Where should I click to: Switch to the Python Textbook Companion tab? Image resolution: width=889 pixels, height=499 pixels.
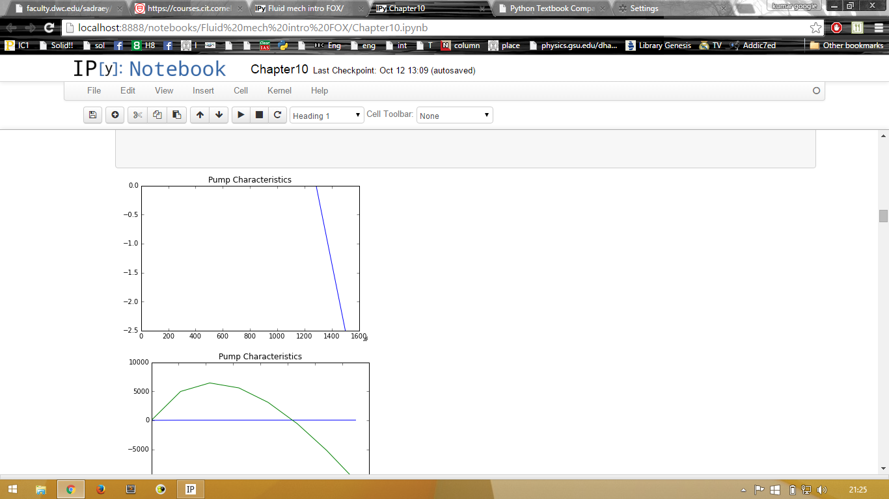coord(551,8)
